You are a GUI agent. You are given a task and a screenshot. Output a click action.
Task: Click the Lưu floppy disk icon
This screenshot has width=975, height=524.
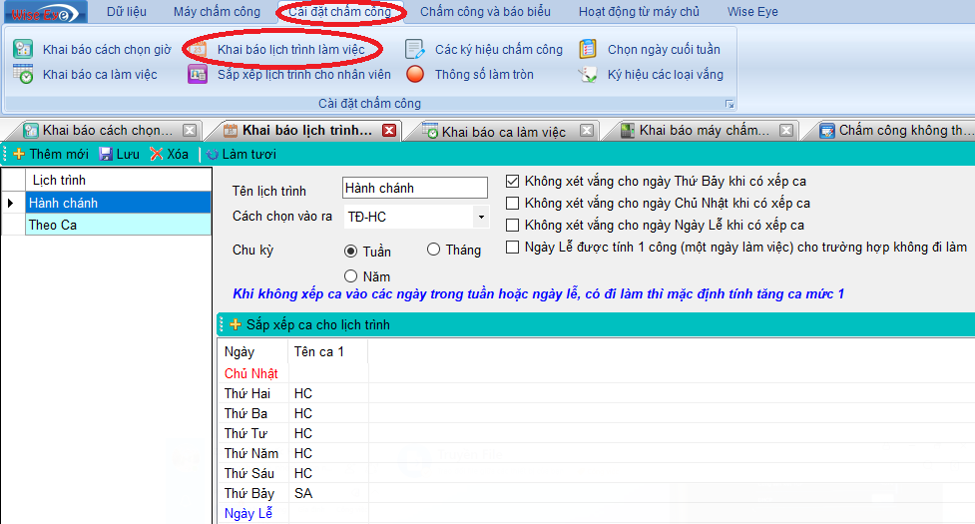tap(106, 154)
